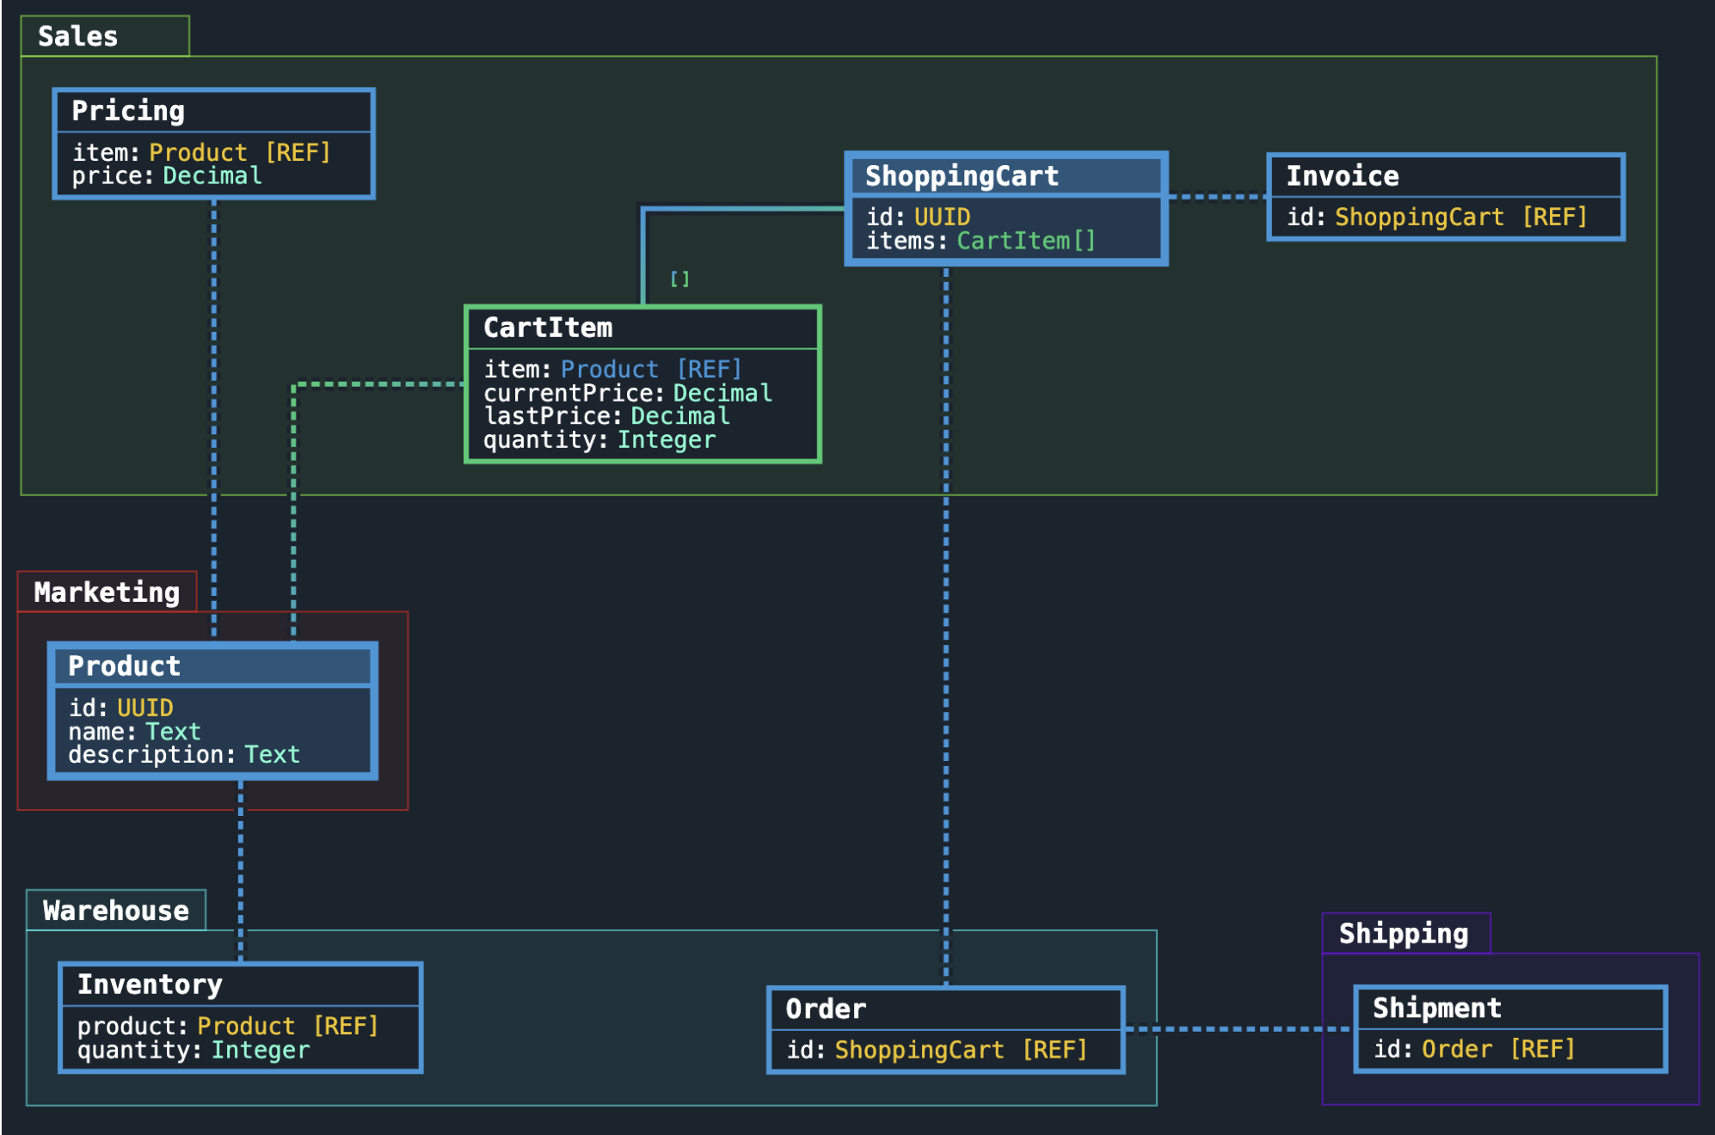Click the Pricing entity title bar
This screenshot has width=1715, height=1135.
pyautogui.click(x=127, y=111)
